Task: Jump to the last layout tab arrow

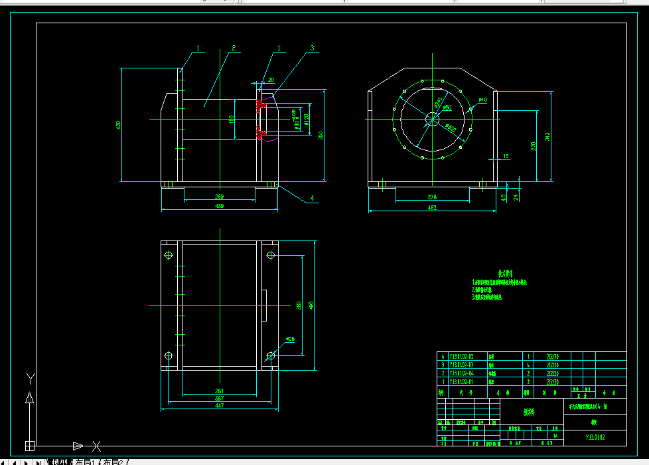Action: point(38,462)
